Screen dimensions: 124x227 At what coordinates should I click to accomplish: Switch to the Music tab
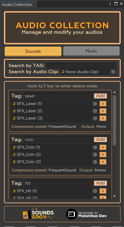91,51
